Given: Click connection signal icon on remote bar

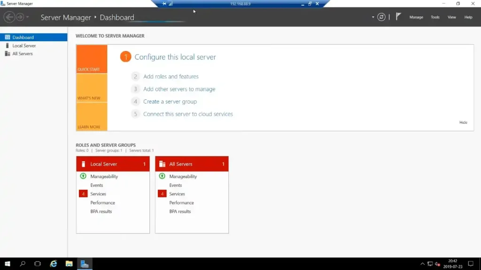Looking at the screenshot, I should pyautogui.click(x=171, y=4).
